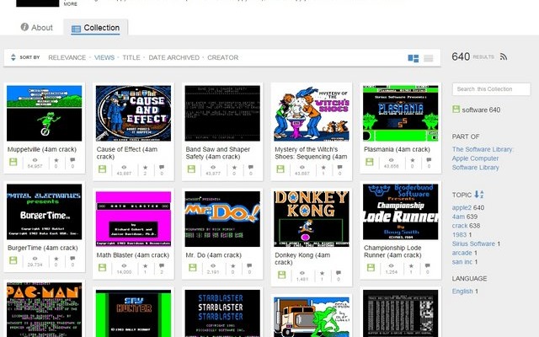Image resolution: width=539 pixels, height=337 pixels.
Task: Filter by arcade topic
Action: (462, 253)
